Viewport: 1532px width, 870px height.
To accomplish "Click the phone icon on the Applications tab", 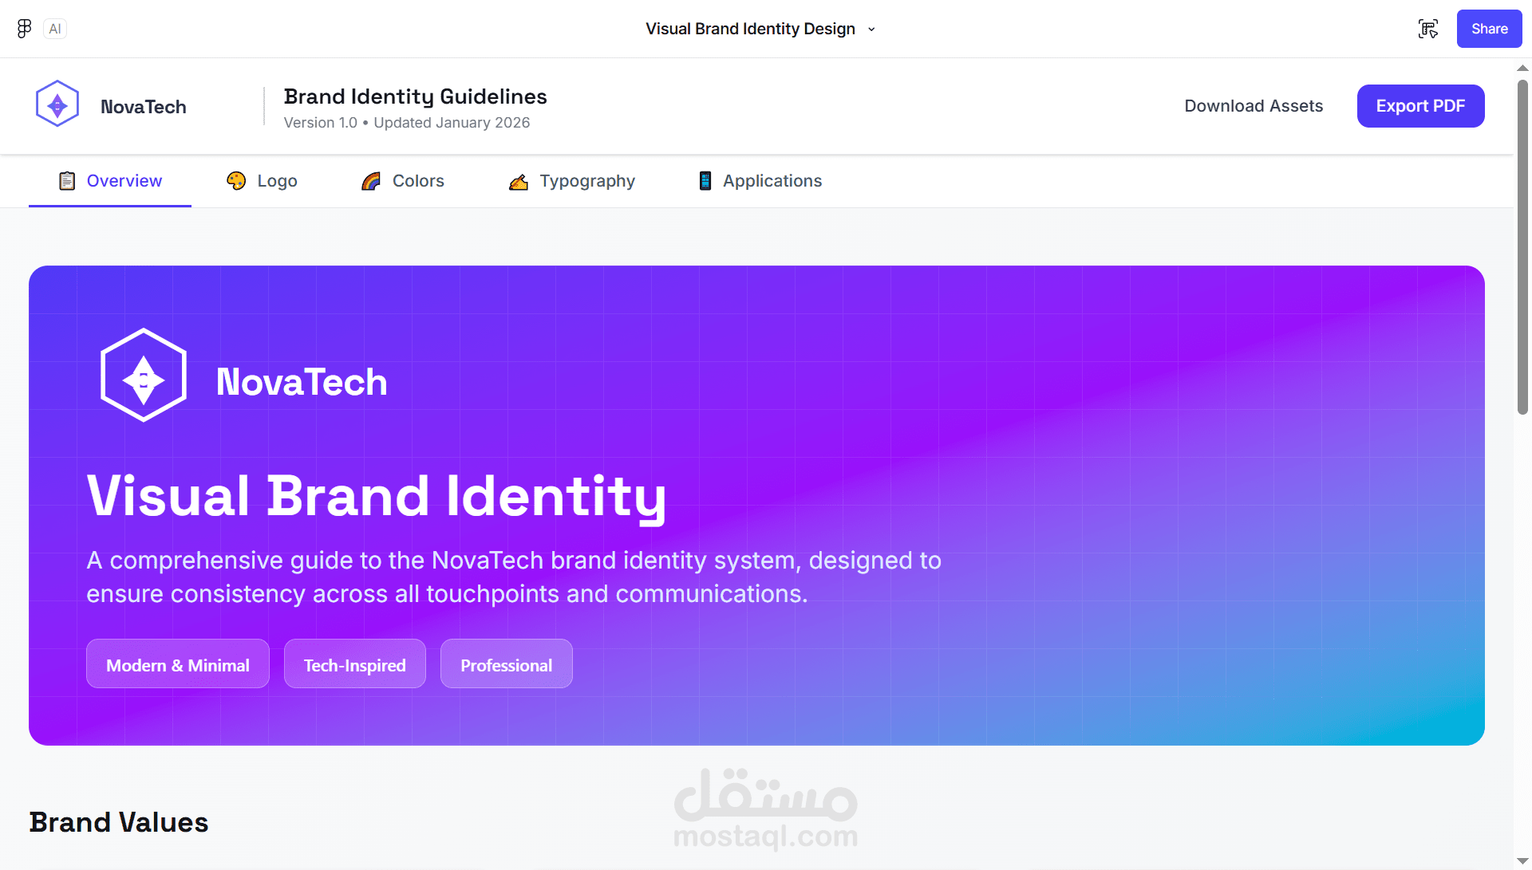I will (x=705, y=181).
